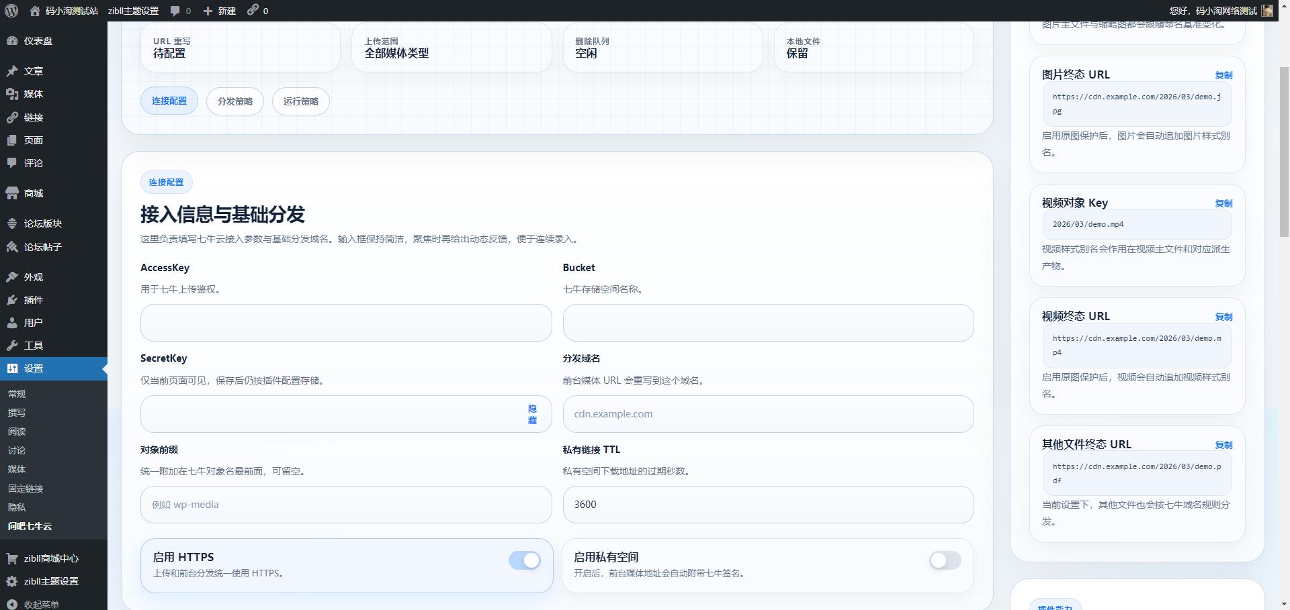
Task: Enable the 启用私有空间 toggle
Action: (x=945, y=560)
